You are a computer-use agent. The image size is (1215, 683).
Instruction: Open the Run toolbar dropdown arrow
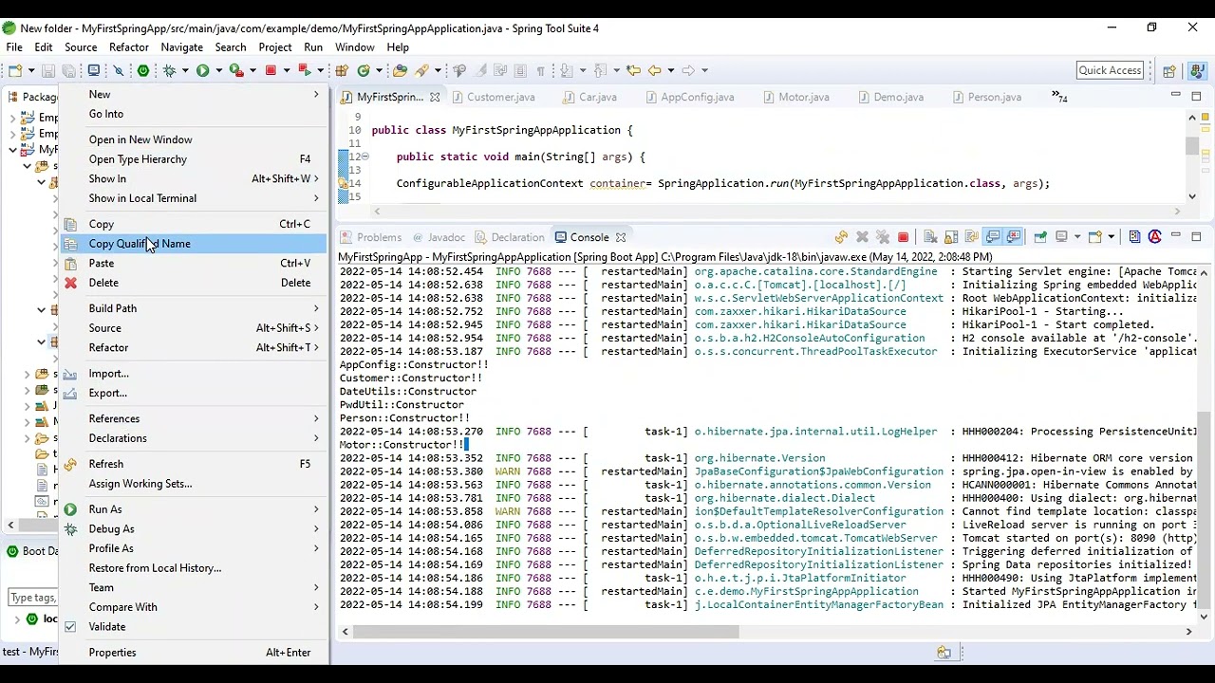tap(218, 70)
